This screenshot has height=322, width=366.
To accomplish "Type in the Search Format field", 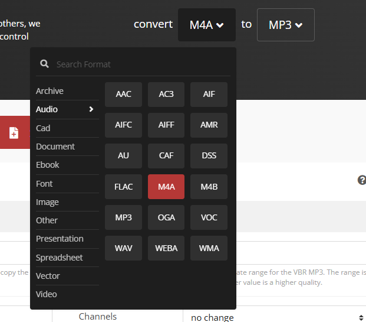I will [x=141, y=64].
